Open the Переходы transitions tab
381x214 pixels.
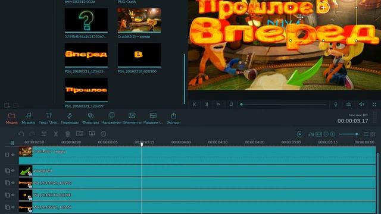[x=70, y=118]
